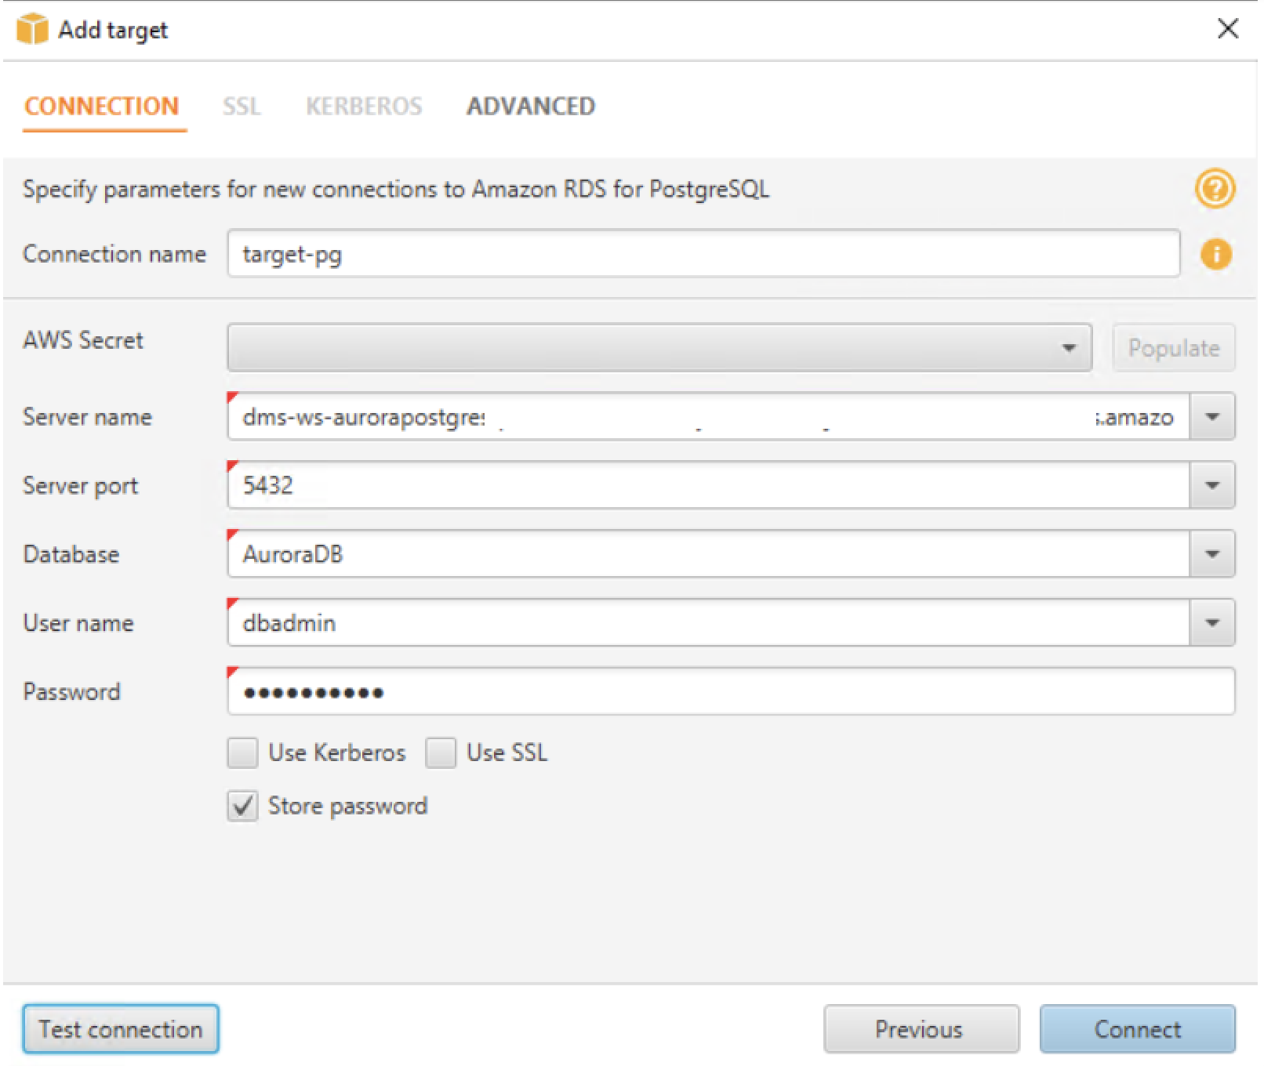Click the Connect button
Screen dimensions: 1264x1066
[1137, 1029]
